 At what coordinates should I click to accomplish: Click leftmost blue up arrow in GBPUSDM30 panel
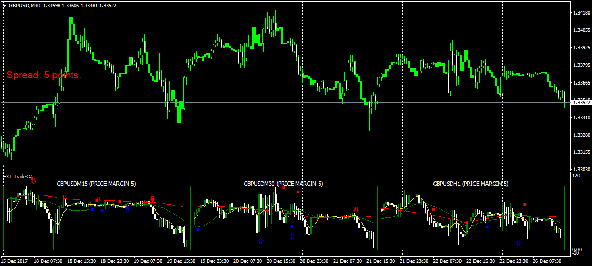(x=261, y=241)
